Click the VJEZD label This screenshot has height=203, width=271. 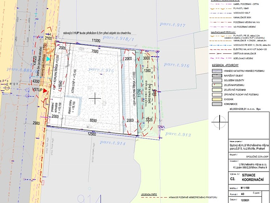[34, 61]
